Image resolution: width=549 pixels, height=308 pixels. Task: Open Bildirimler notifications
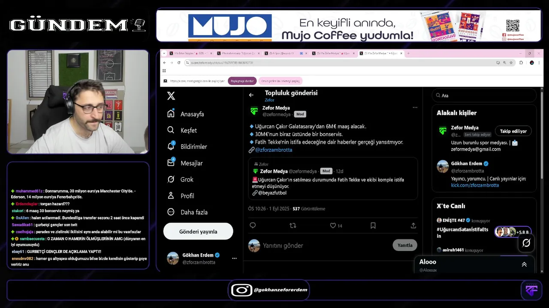point(187,146)
